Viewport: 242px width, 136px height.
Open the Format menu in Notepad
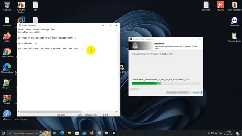(x=36, y=29)
